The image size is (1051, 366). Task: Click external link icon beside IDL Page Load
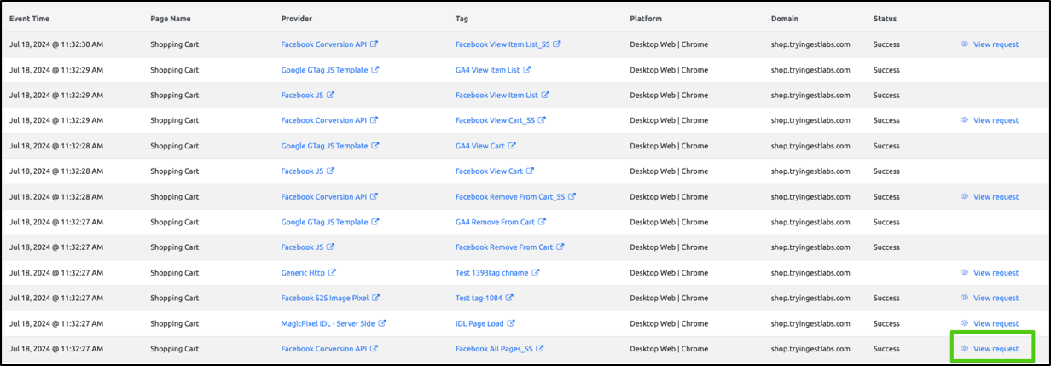click(x=511, y=323)
